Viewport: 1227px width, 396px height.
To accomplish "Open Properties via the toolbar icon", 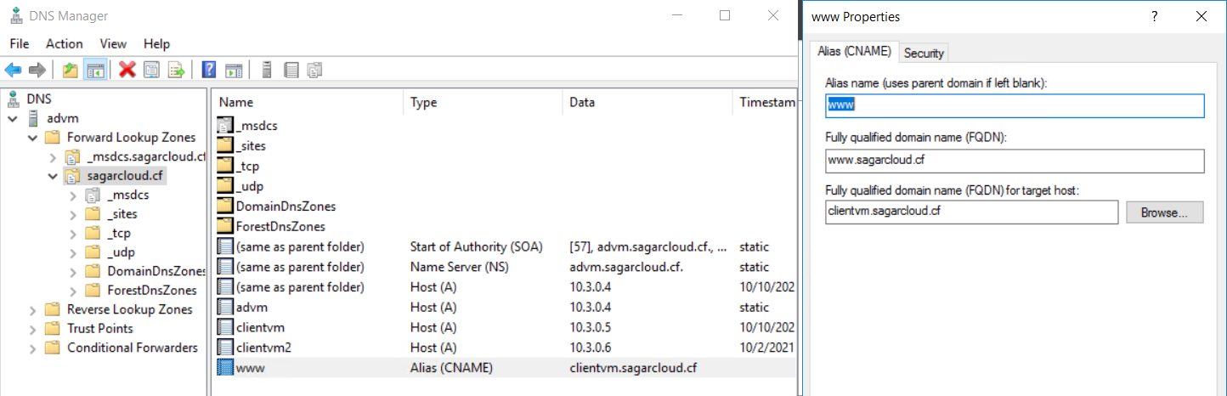I will (x=151, y=70).
